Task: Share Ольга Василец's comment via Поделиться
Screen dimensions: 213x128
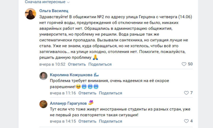Action: coord(100,64)
